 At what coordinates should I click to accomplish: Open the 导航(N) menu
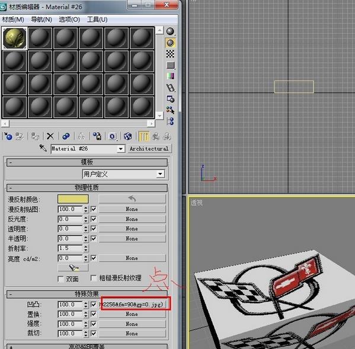click(41, 20)
